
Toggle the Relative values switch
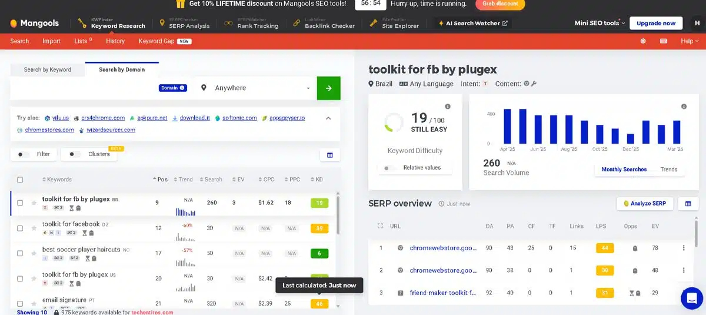tap(389, 168)
